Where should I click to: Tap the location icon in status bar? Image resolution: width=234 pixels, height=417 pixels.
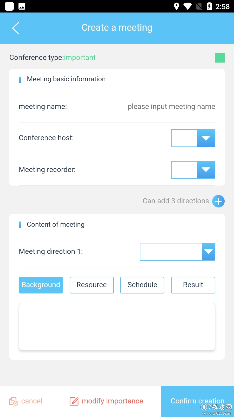[x=177, y=6]
